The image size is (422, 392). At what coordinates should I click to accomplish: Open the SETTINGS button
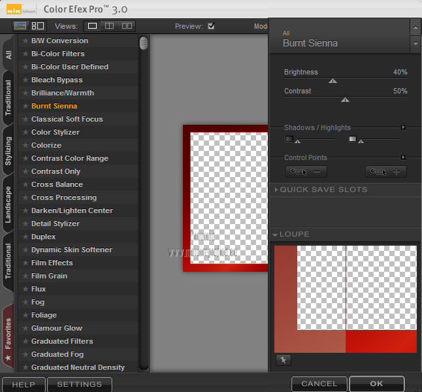tap(80, 384)
